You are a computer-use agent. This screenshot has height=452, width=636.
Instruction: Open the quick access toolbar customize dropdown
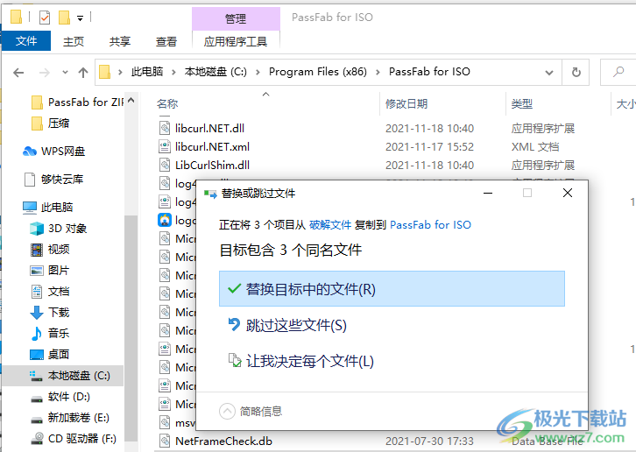coord(80,18)
